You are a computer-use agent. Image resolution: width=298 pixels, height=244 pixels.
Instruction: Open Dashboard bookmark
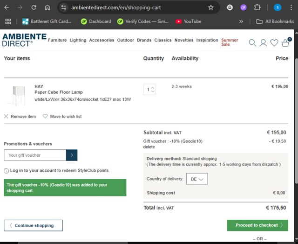(96, 21)
